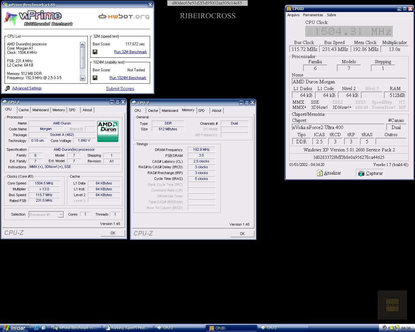Click the CPU List scroll down arrow
This screenshot has width=415, height=332.
pyautogui.click(x=82, y=78)
